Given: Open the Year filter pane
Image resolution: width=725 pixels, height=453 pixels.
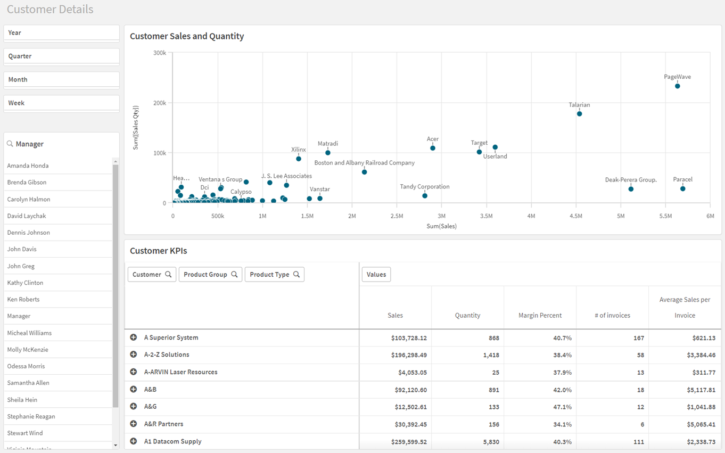Looking at the screenshot, I should [61, 32].
